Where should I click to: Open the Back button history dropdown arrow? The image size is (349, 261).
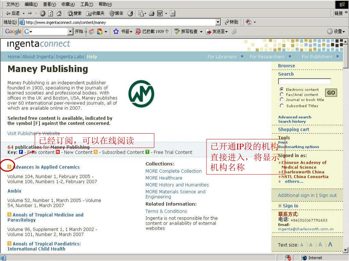(x=24, y=14)
